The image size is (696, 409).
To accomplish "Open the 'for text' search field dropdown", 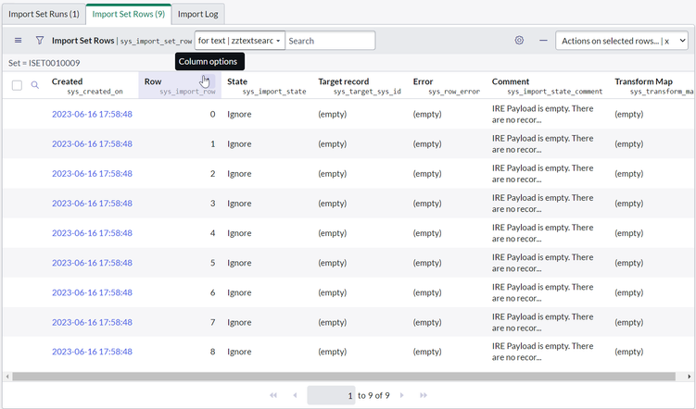I will (240, 41).
